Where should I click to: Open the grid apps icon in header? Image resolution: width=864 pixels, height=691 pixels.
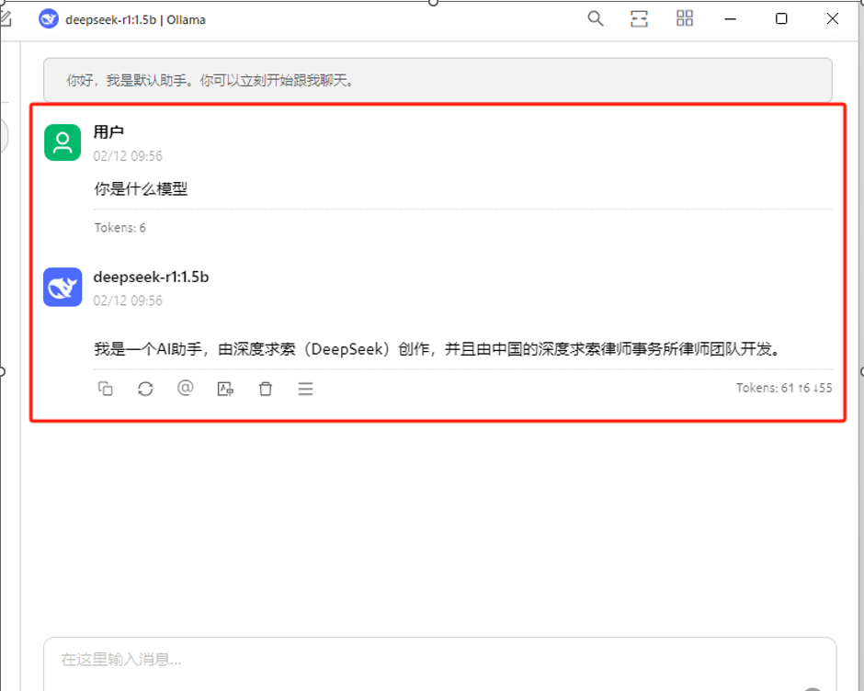(x=685, y=18)
